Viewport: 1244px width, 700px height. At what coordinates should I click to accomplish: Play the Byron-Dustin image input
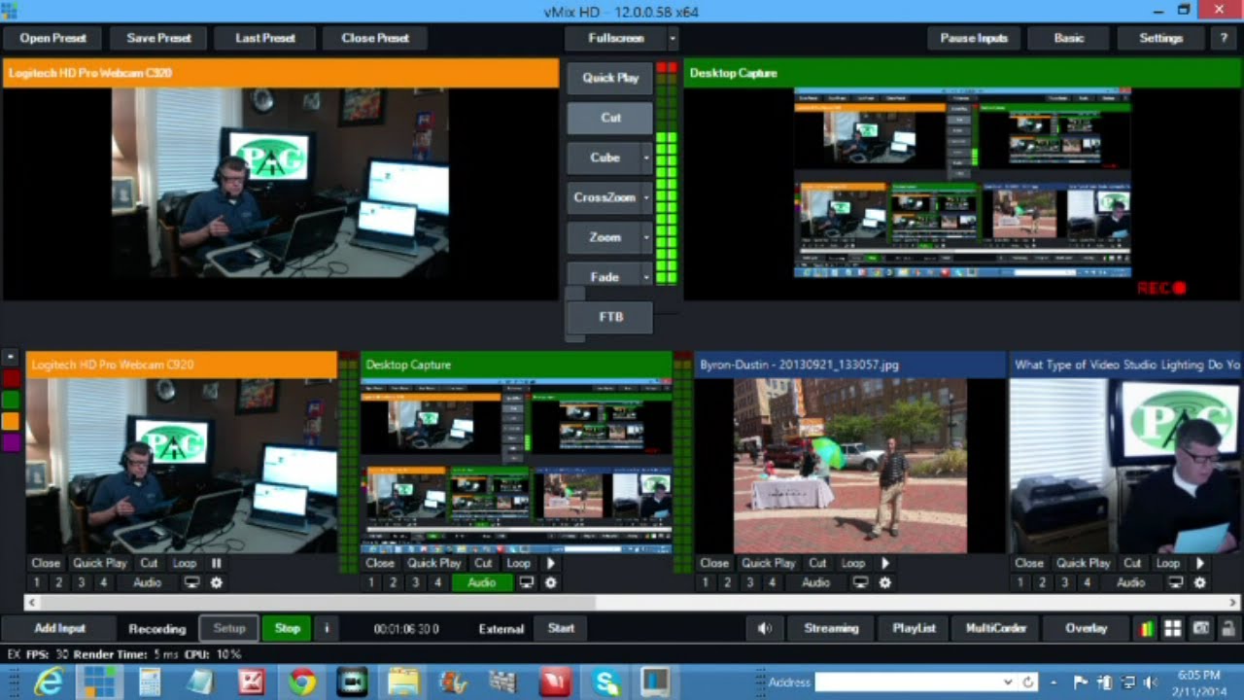[885, 563]
